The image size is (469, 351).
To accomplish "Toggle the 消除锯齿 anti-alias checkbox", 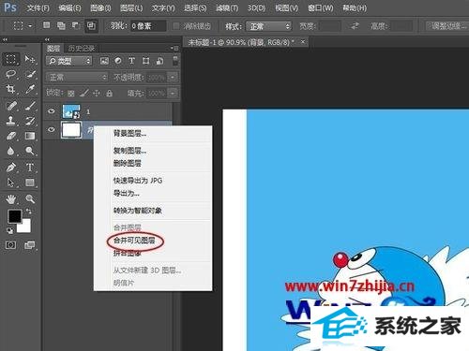I will click(x=176, y=26).
